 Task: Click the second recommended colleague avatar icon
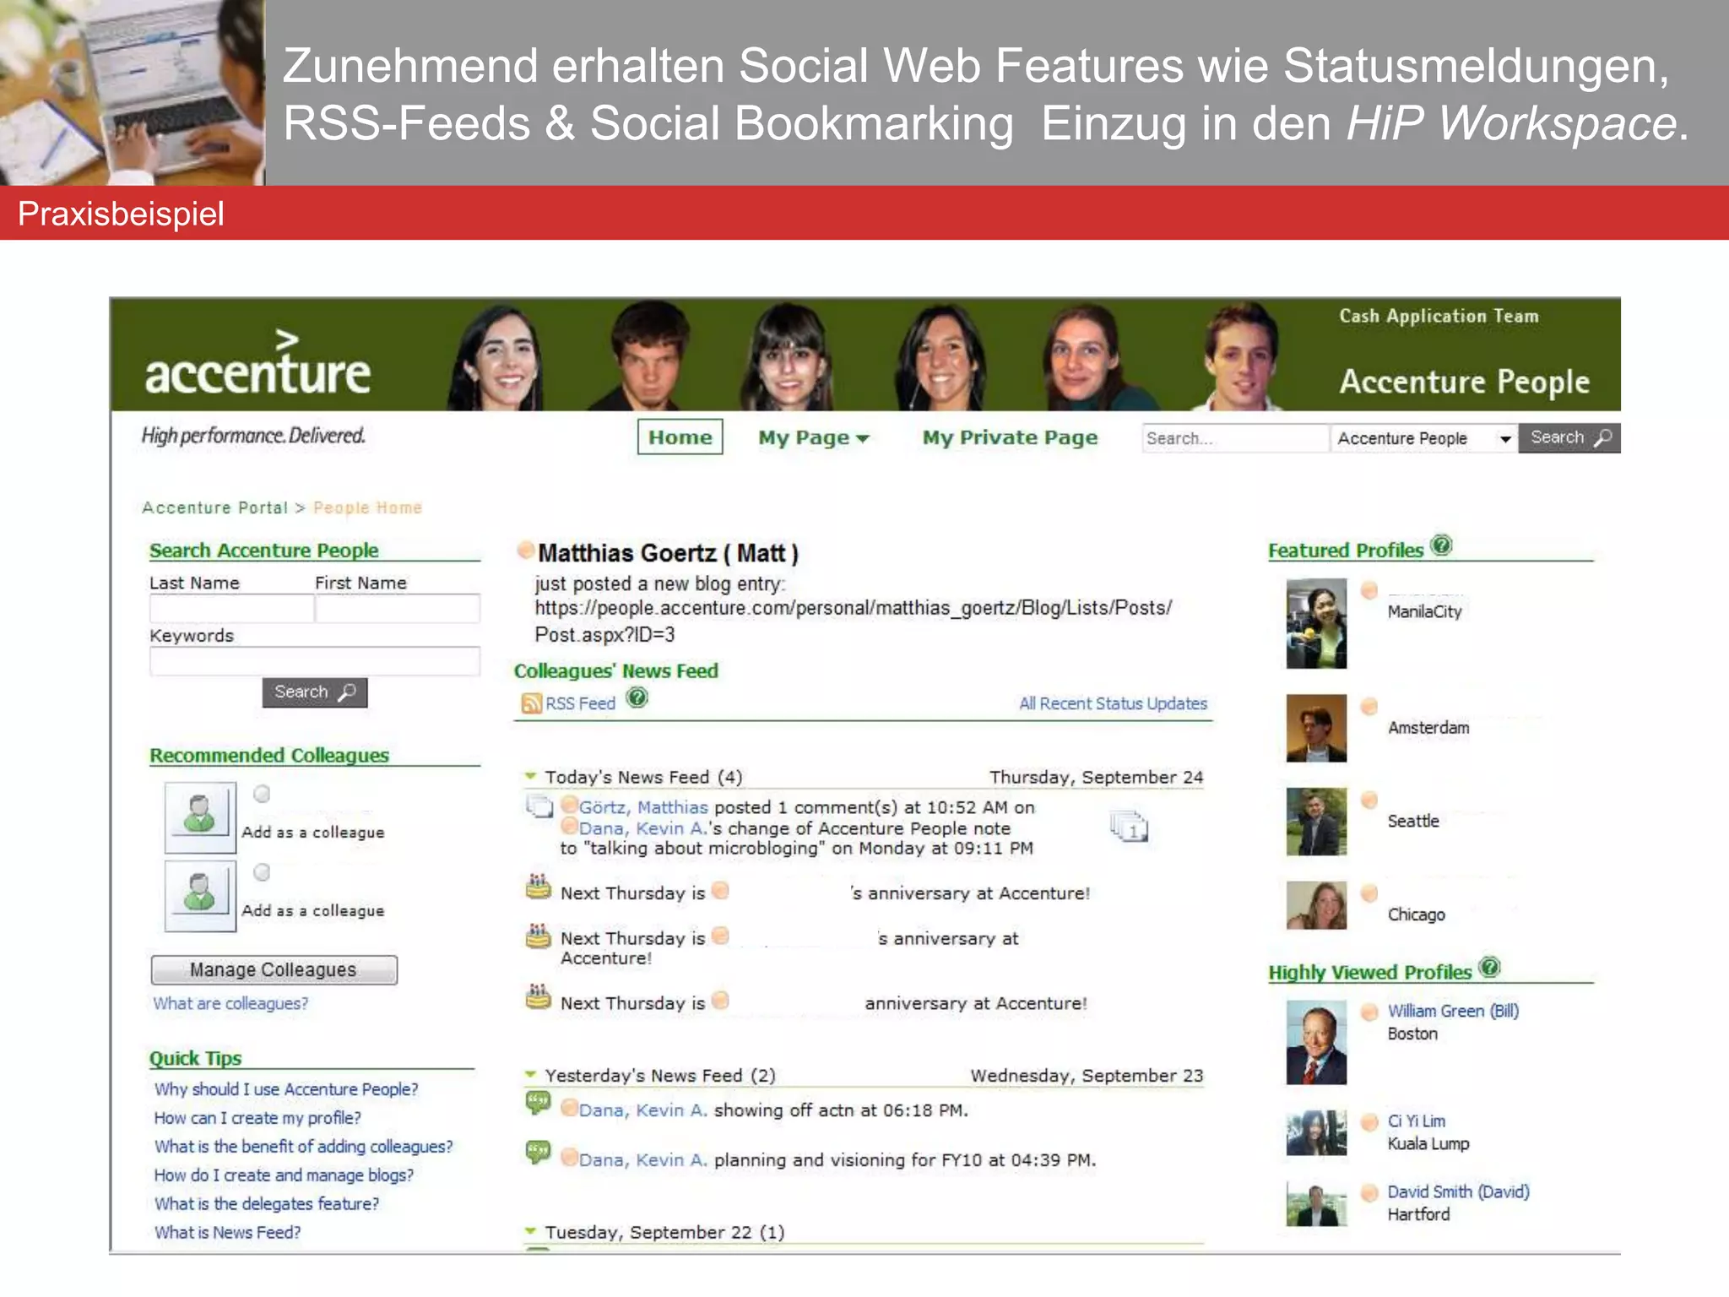200,896
